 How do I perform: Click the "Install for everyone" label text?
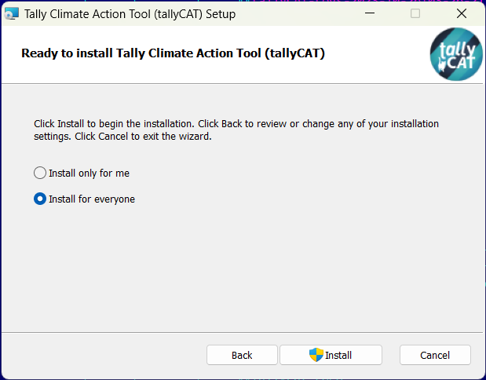92,199
